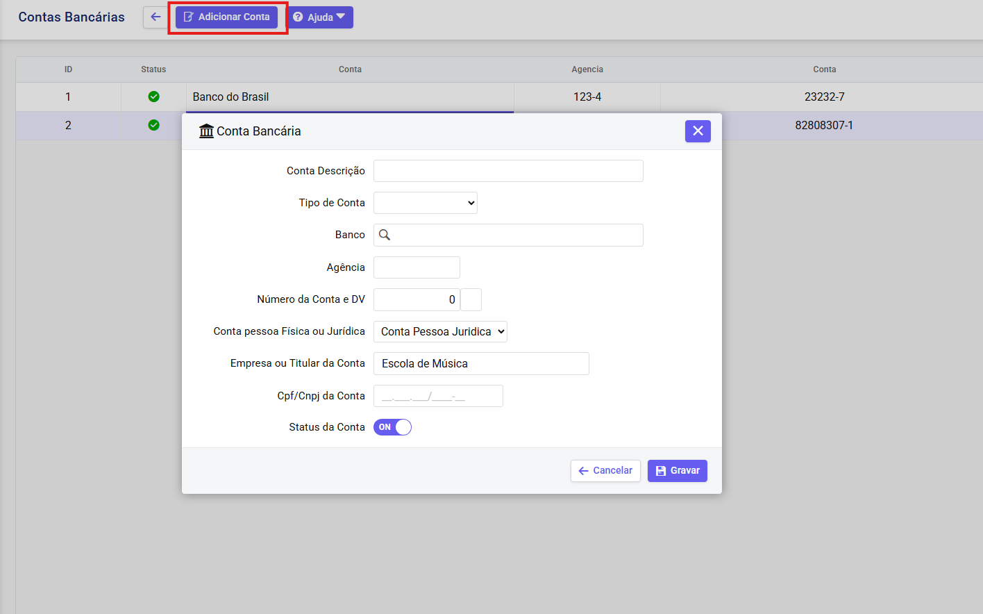Open the Ajuda dropdown menu
The width and height of the screenshot is (983, 614).
pos(319,17)
